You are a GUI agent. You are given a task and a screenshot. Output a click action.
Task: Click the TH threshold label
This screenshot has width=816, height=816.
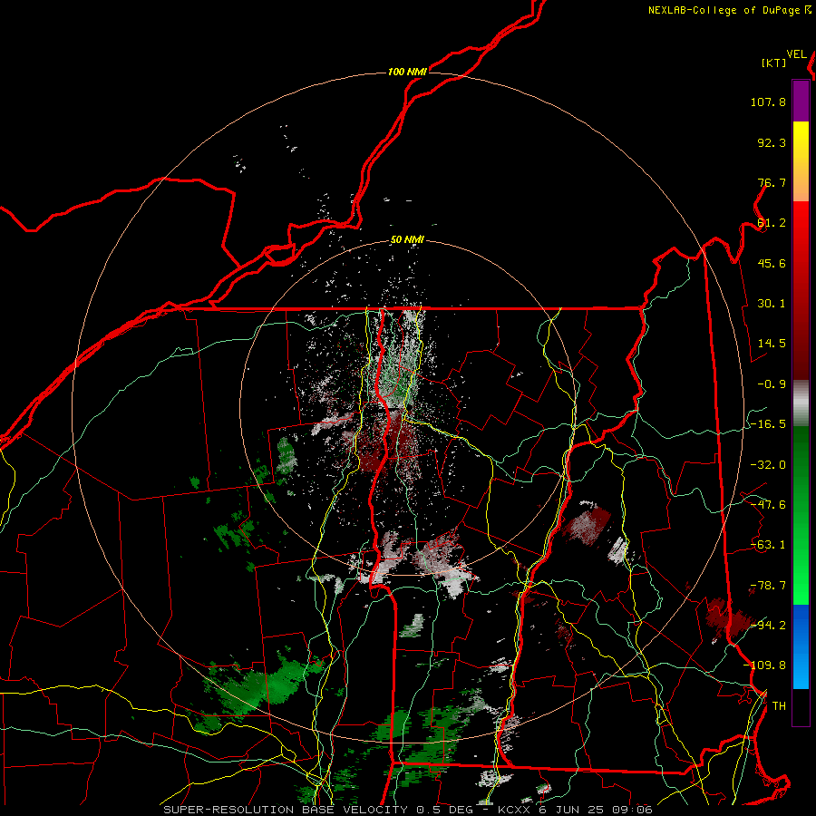pos(779,706)
